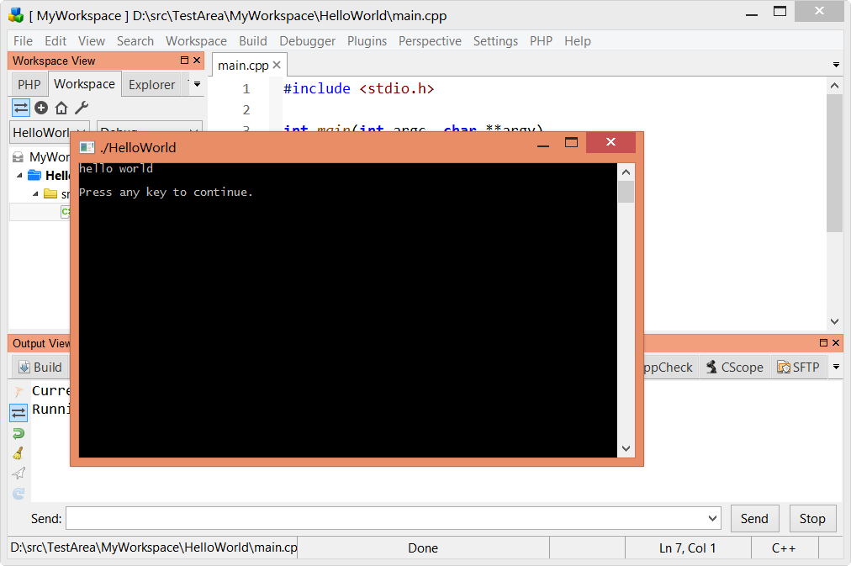The height and width of the screenshot is (566, 851).
Task: Collapse the HelloWorld project tree node
Action: click(x=19, y=175)
